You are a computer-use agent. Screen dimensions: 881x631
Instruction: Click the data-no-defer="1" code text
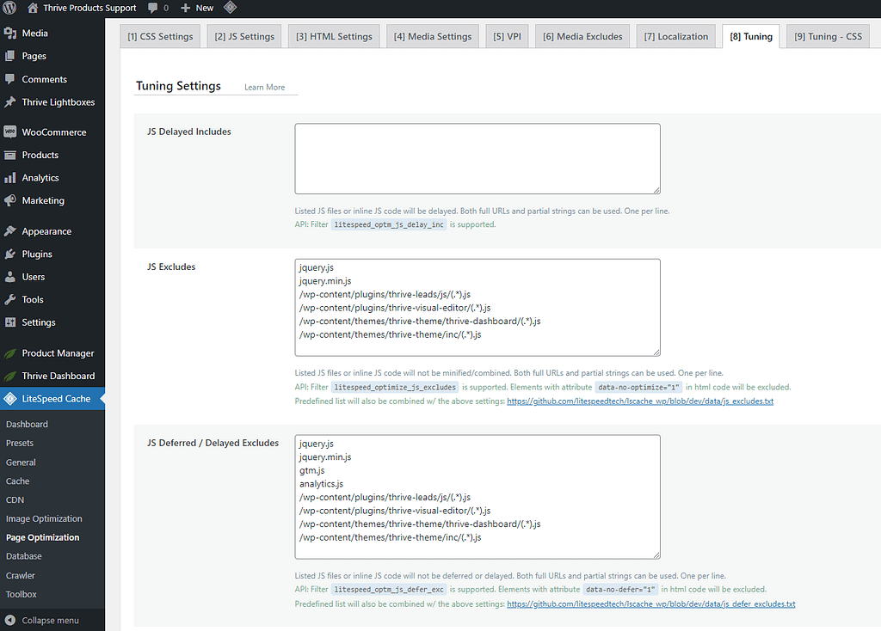(620, 590)
